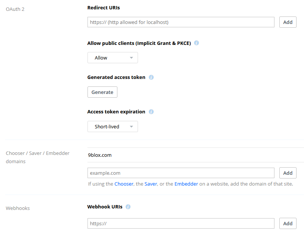This screenshot has width=304, height=235.
Task: Click arrow on the Allow dropdown
Action: (x=132, y=58)
